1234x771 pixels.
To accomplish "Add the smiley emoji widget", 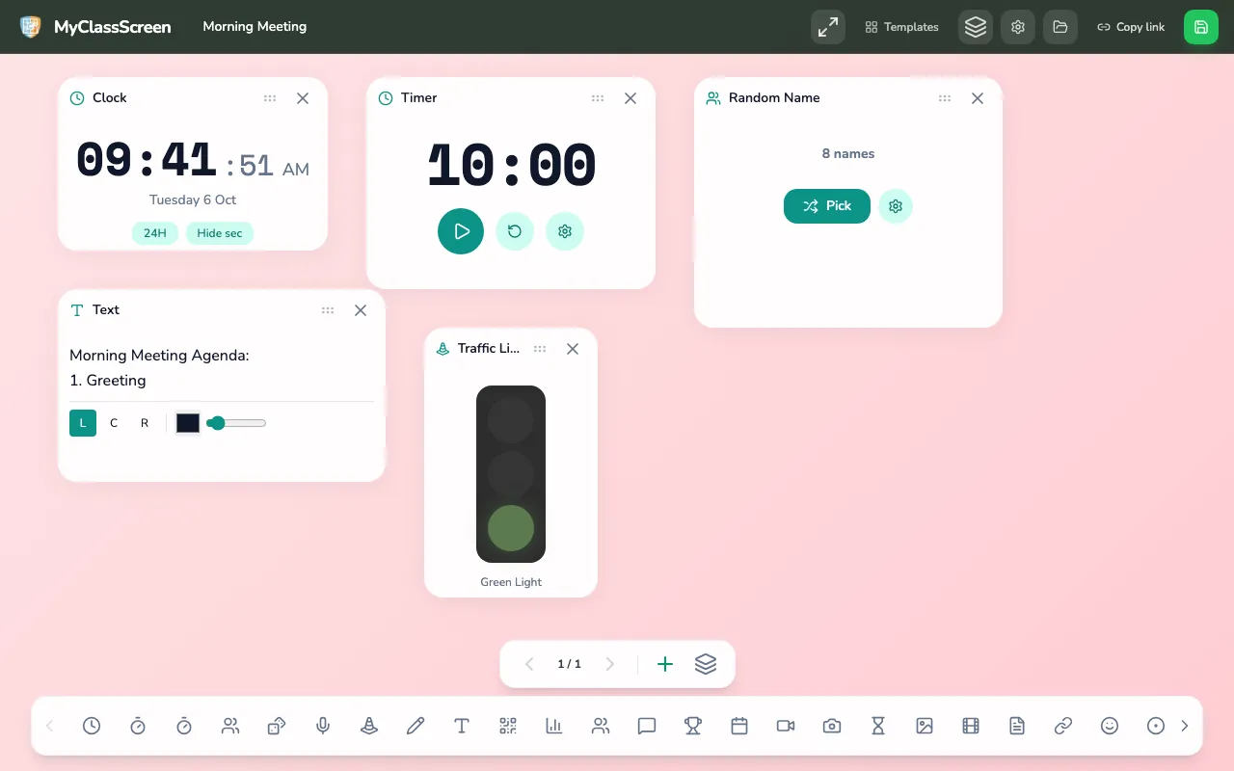I will pyautogui.click(x=1110, y=726).
